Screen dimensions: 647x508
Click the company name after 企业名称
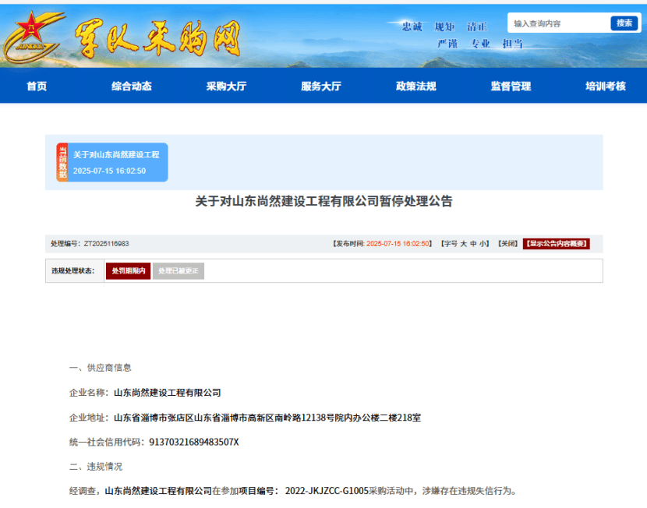coord(167,393)
